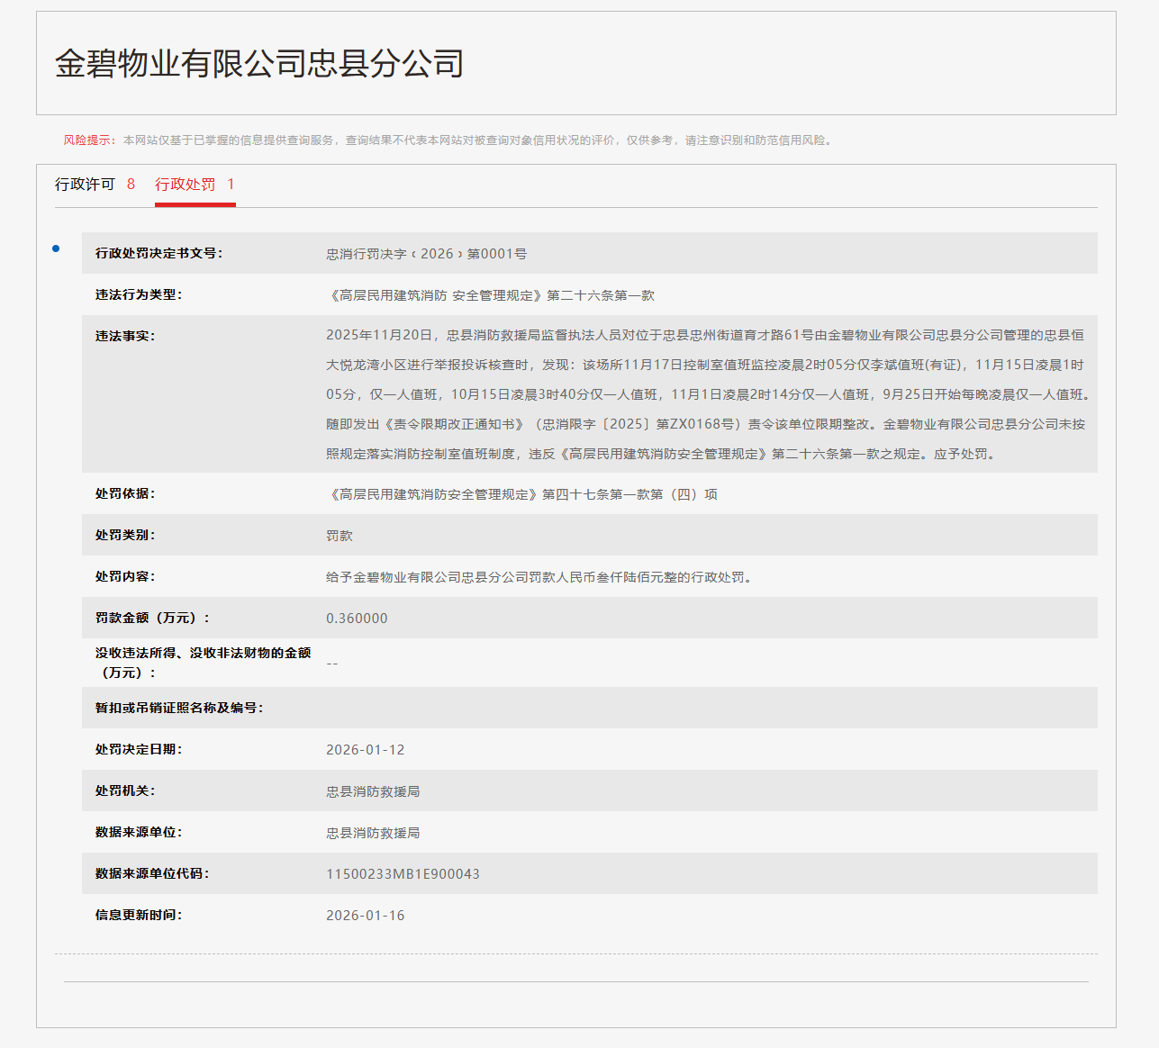This screenshot has width=1159, height=1048.
Task: Click the 信息更新时间 value 2026-01-16
Action: point(365,916)
